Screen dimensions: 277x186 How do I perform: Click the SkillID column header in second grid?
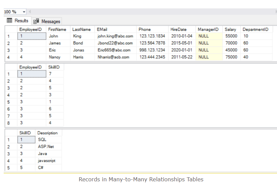(x=54, y=67)
